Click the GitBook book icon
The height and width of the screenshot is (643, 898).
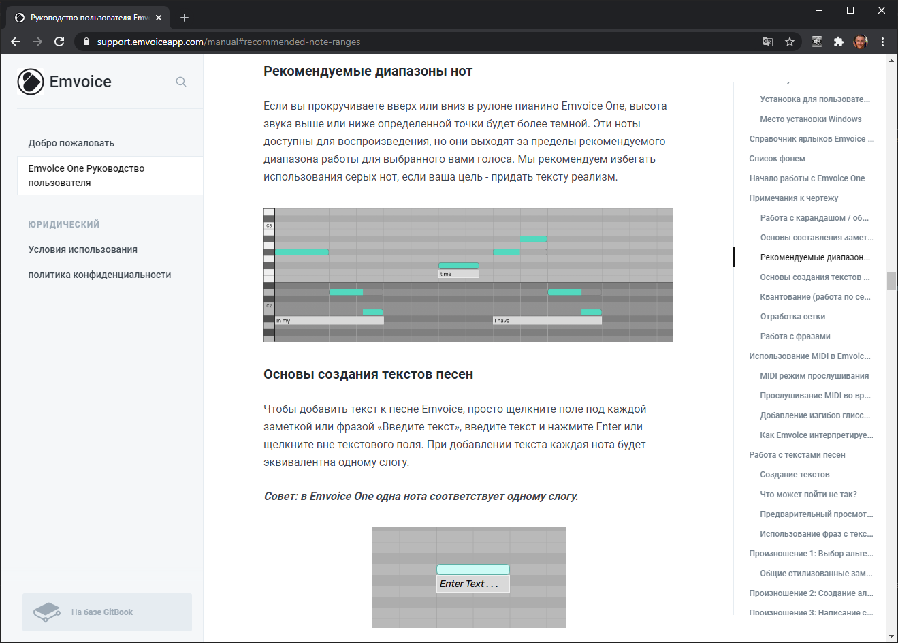47,612
